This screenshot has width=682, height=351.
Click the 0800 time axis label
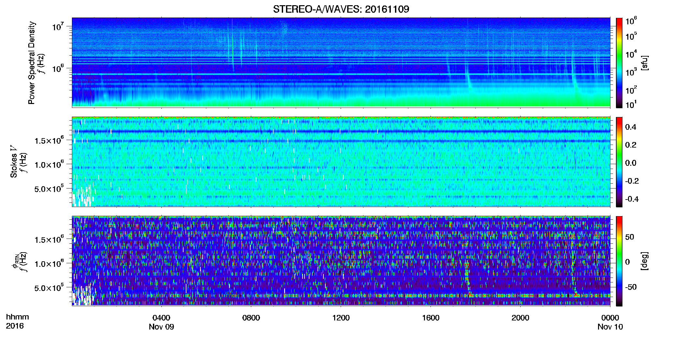pos(251,318)
